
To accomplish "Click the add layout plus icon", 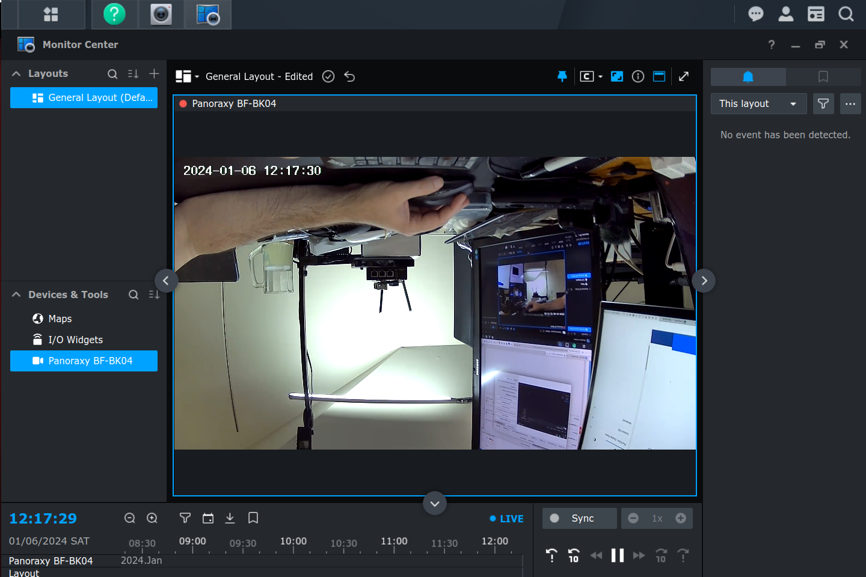I will [x=154, y=73].
